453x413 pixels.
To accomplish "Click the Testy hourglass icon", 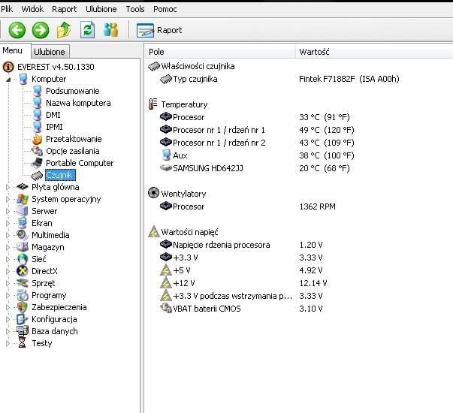I will click(23, 343).
